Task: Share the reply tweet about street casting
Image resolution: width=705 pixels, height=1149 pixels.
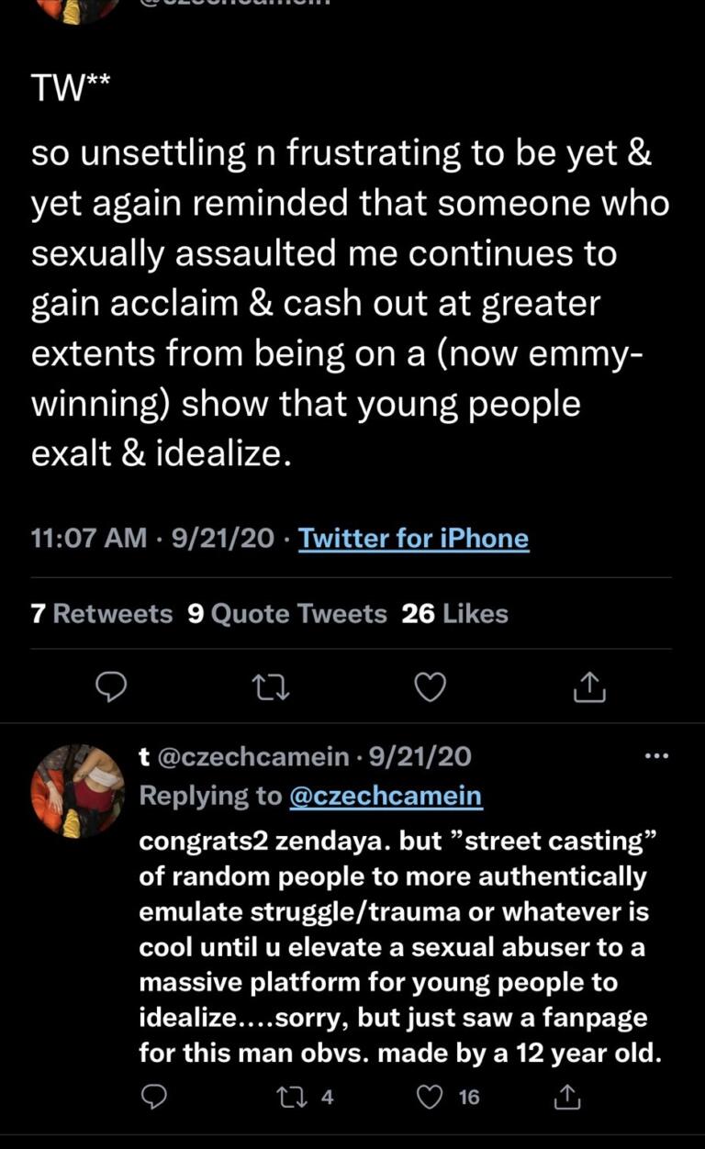Action: pyautogui.click(x=568, y=1096)
